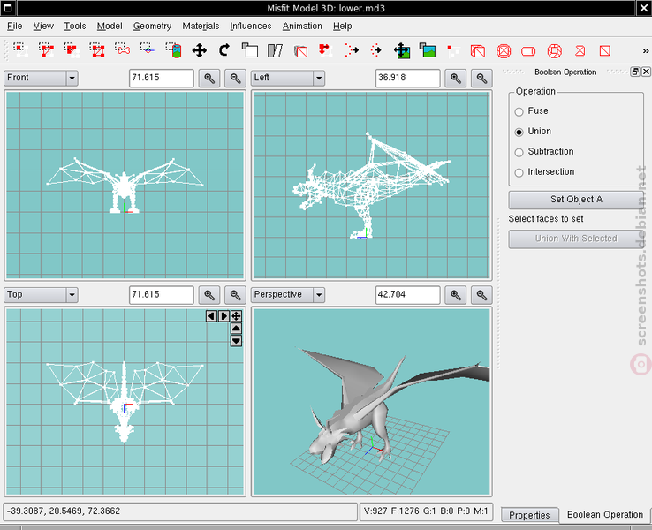652x530 pixels.
Task: Select the Create Polygon tool
Action: 580,50
